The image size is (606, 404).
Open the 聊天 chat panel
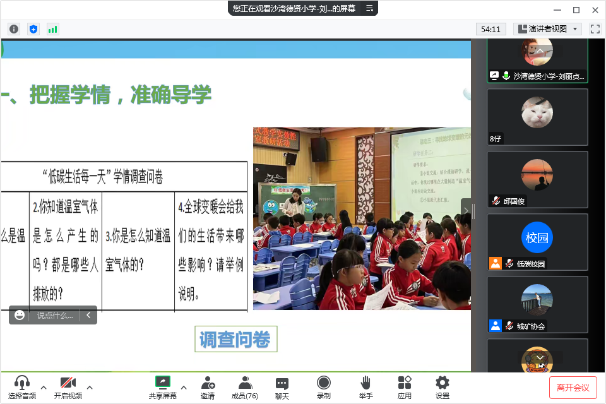(282, 386)
